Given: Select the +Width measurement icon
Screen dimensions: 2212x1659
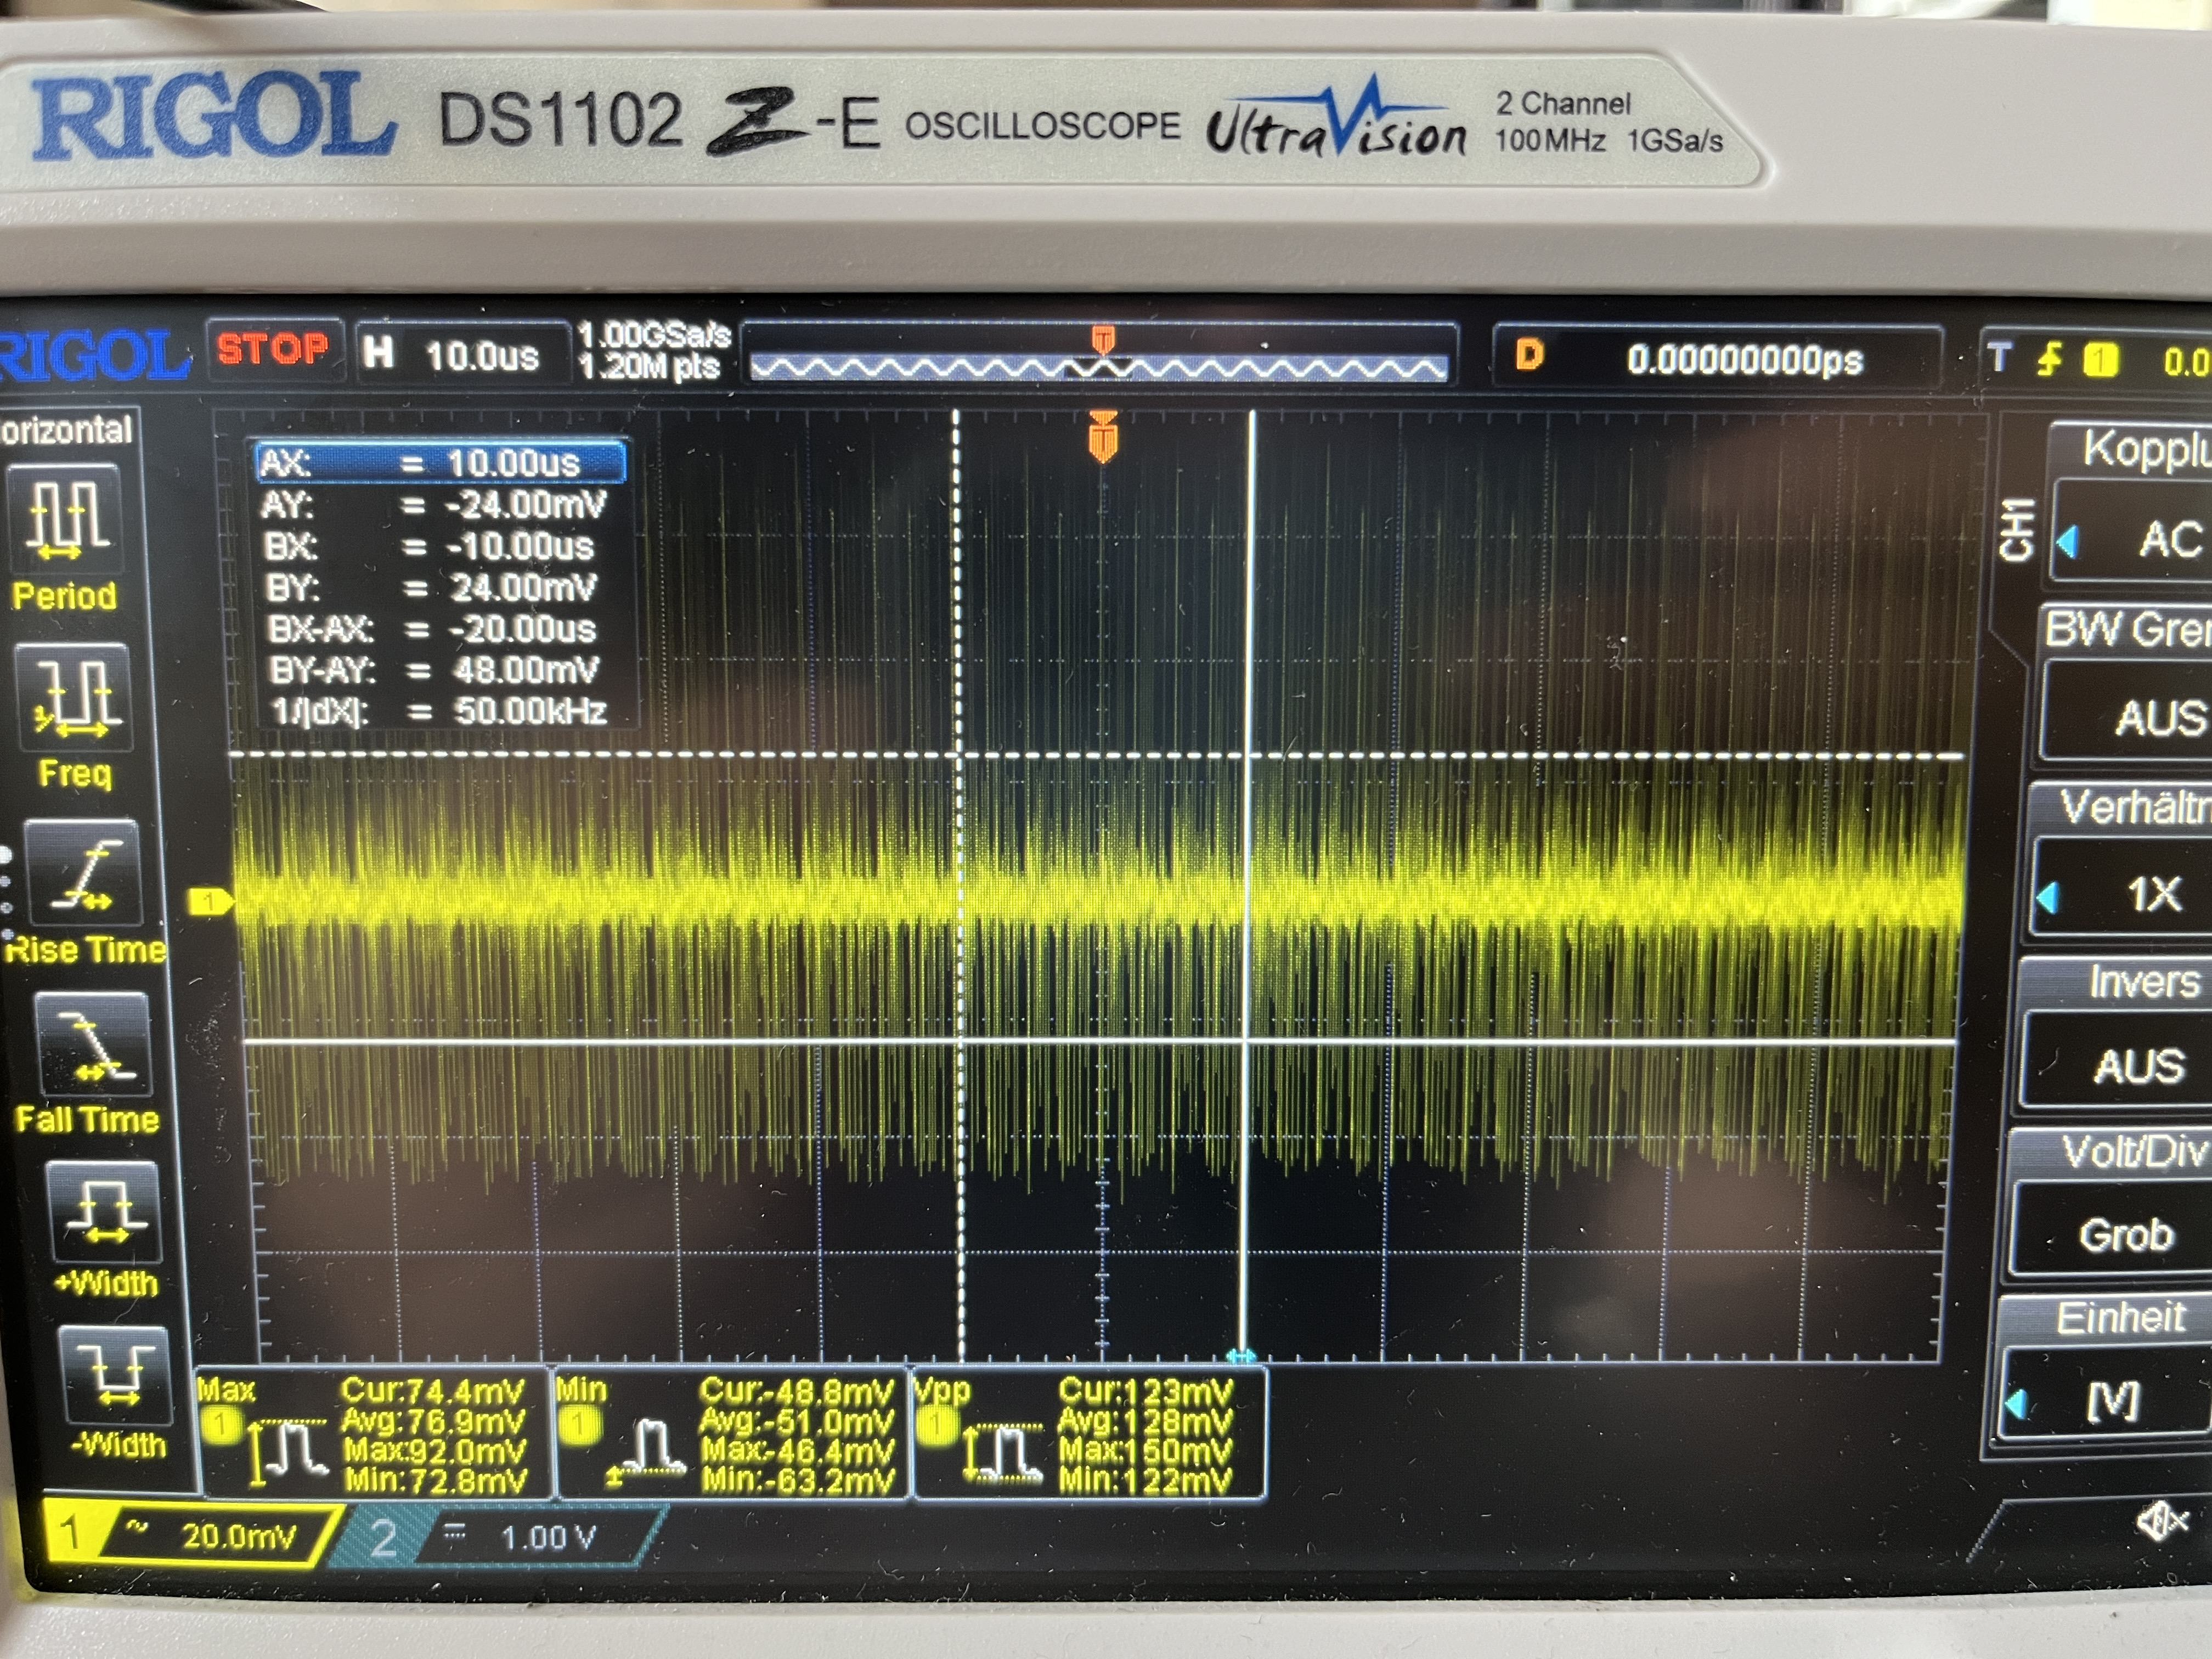Looking at the screenshot, I should click(104, 1212).
